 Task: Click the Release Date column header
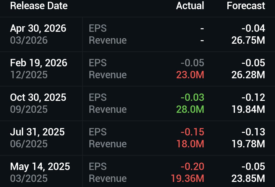39,6
